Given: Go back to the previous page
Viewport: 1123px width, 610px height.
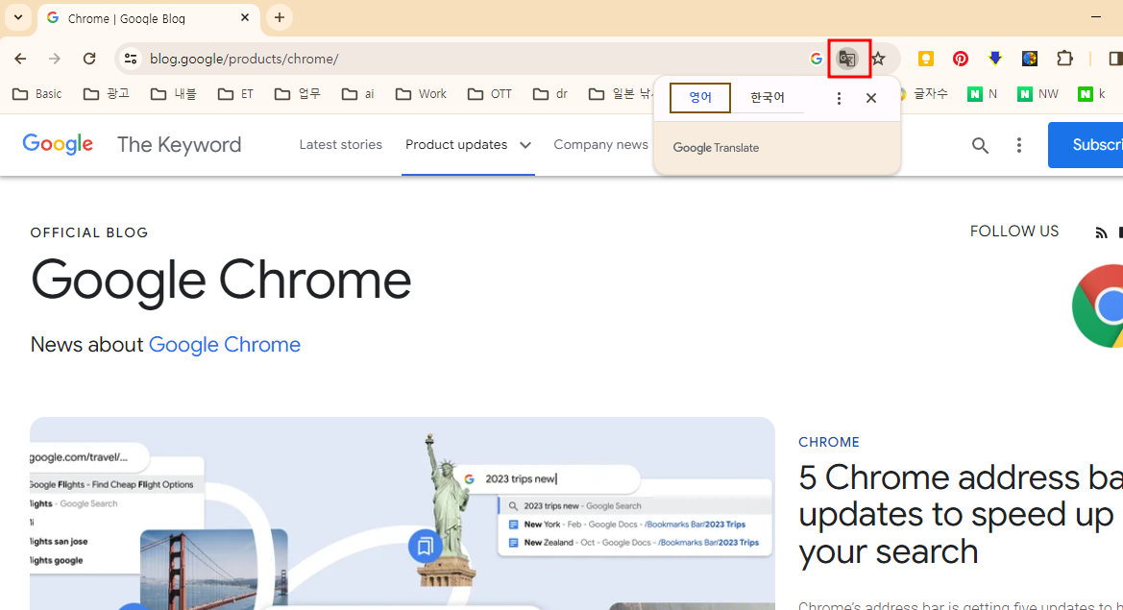Looking at the screenshot, I should click(x=20, y=59).
